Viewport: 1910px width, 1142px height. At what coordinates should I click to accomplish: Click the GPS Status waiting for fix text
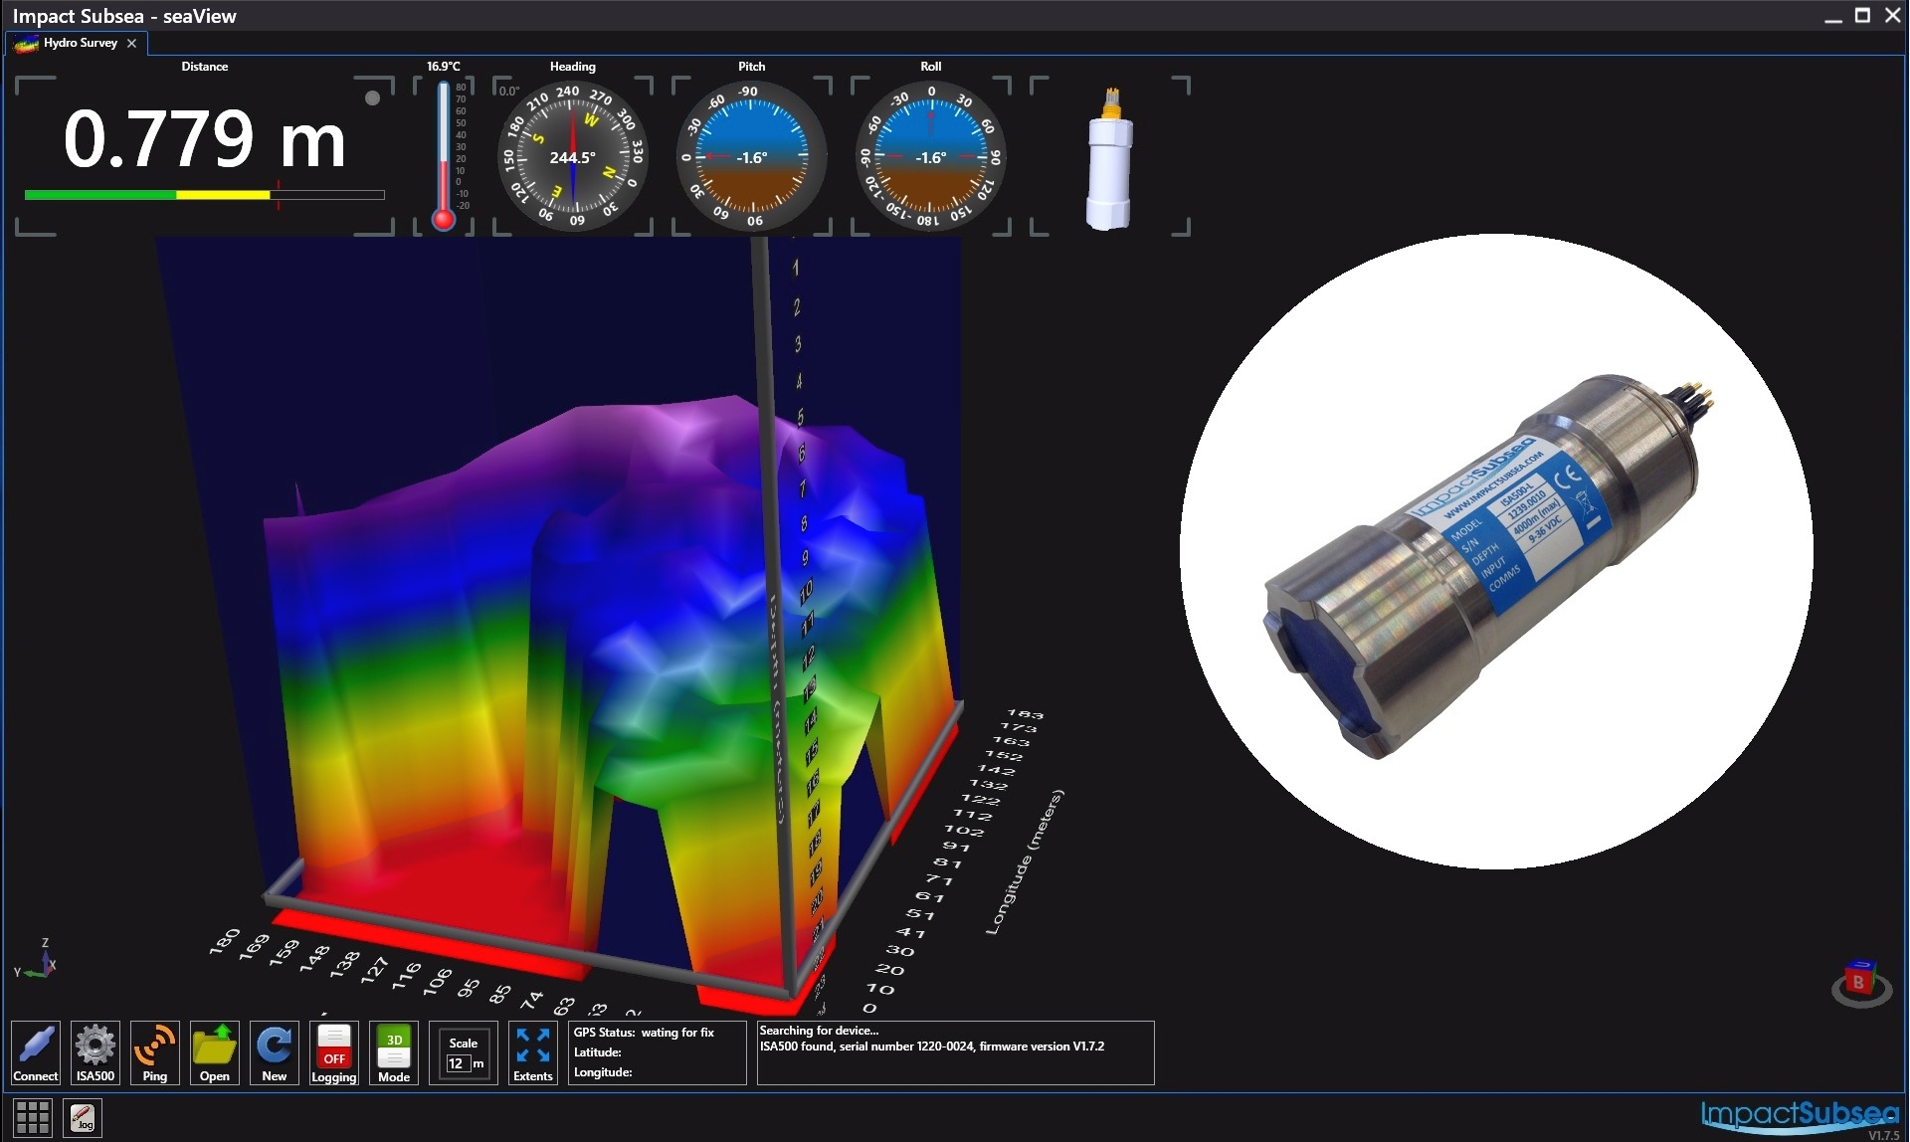[644, 1033]
